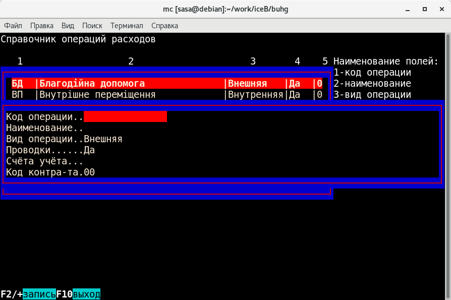Click the Наименование field
Screen dimensions: 451x300
[x=44, y=128]
